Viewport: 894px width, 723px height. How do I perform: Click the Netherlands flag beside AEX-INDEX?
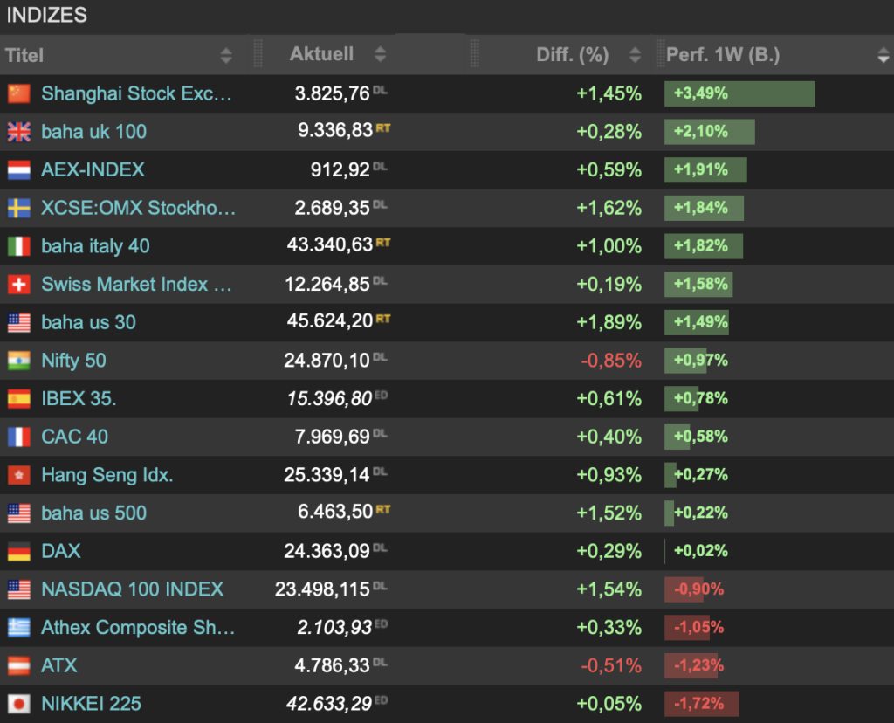pos(19,170)
